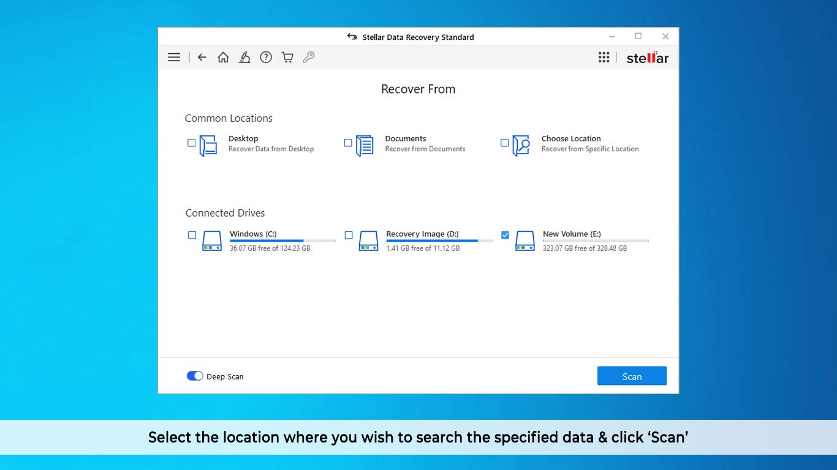Select the Windows (C:) checkbox
Screen dimensions: 837x470
coord(192,235)
